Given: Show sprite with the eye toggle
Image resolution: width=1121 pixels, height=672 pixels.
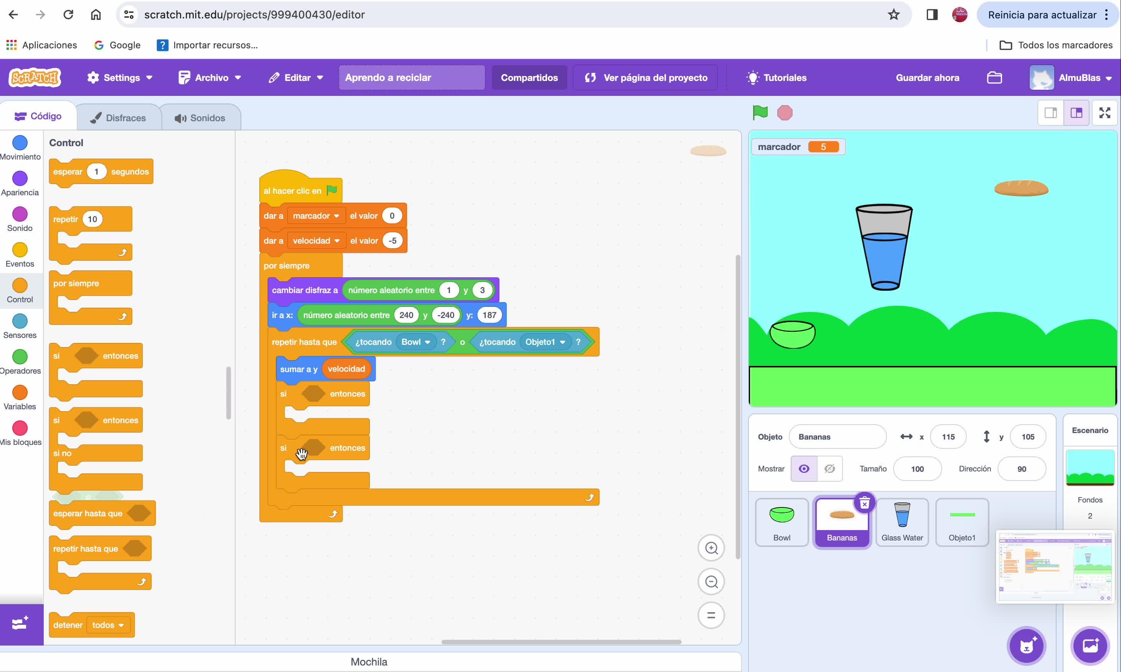Looking at the screenshot, I should tap(804, 469).
